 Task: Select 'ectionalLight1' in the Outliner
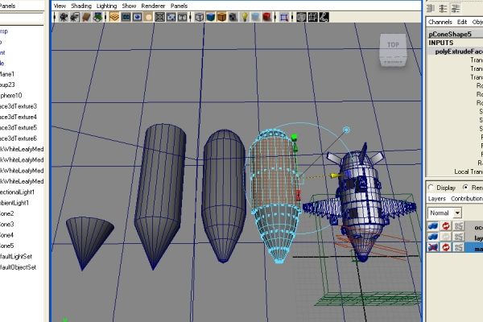pyautogui.click(x=17, y=192)
